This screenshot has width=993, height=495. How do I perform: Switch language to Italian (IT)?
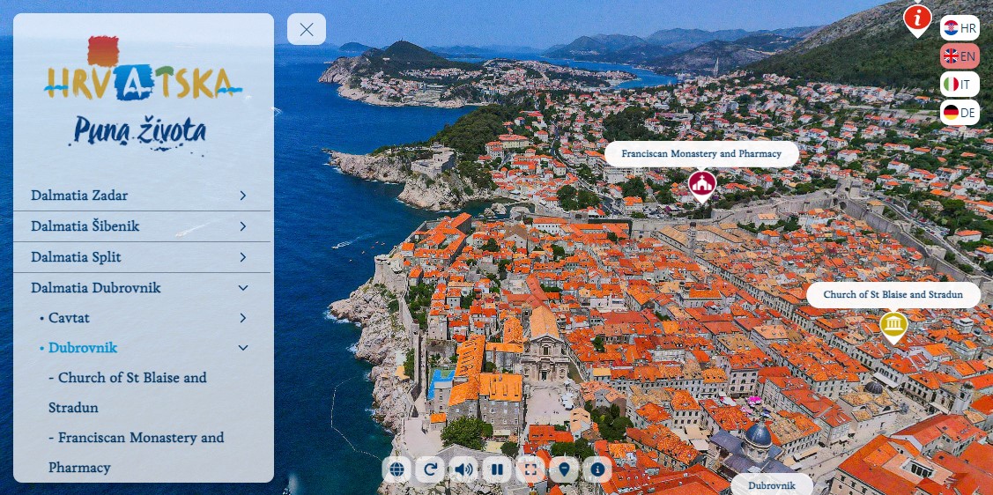click(x=960, y=85)
